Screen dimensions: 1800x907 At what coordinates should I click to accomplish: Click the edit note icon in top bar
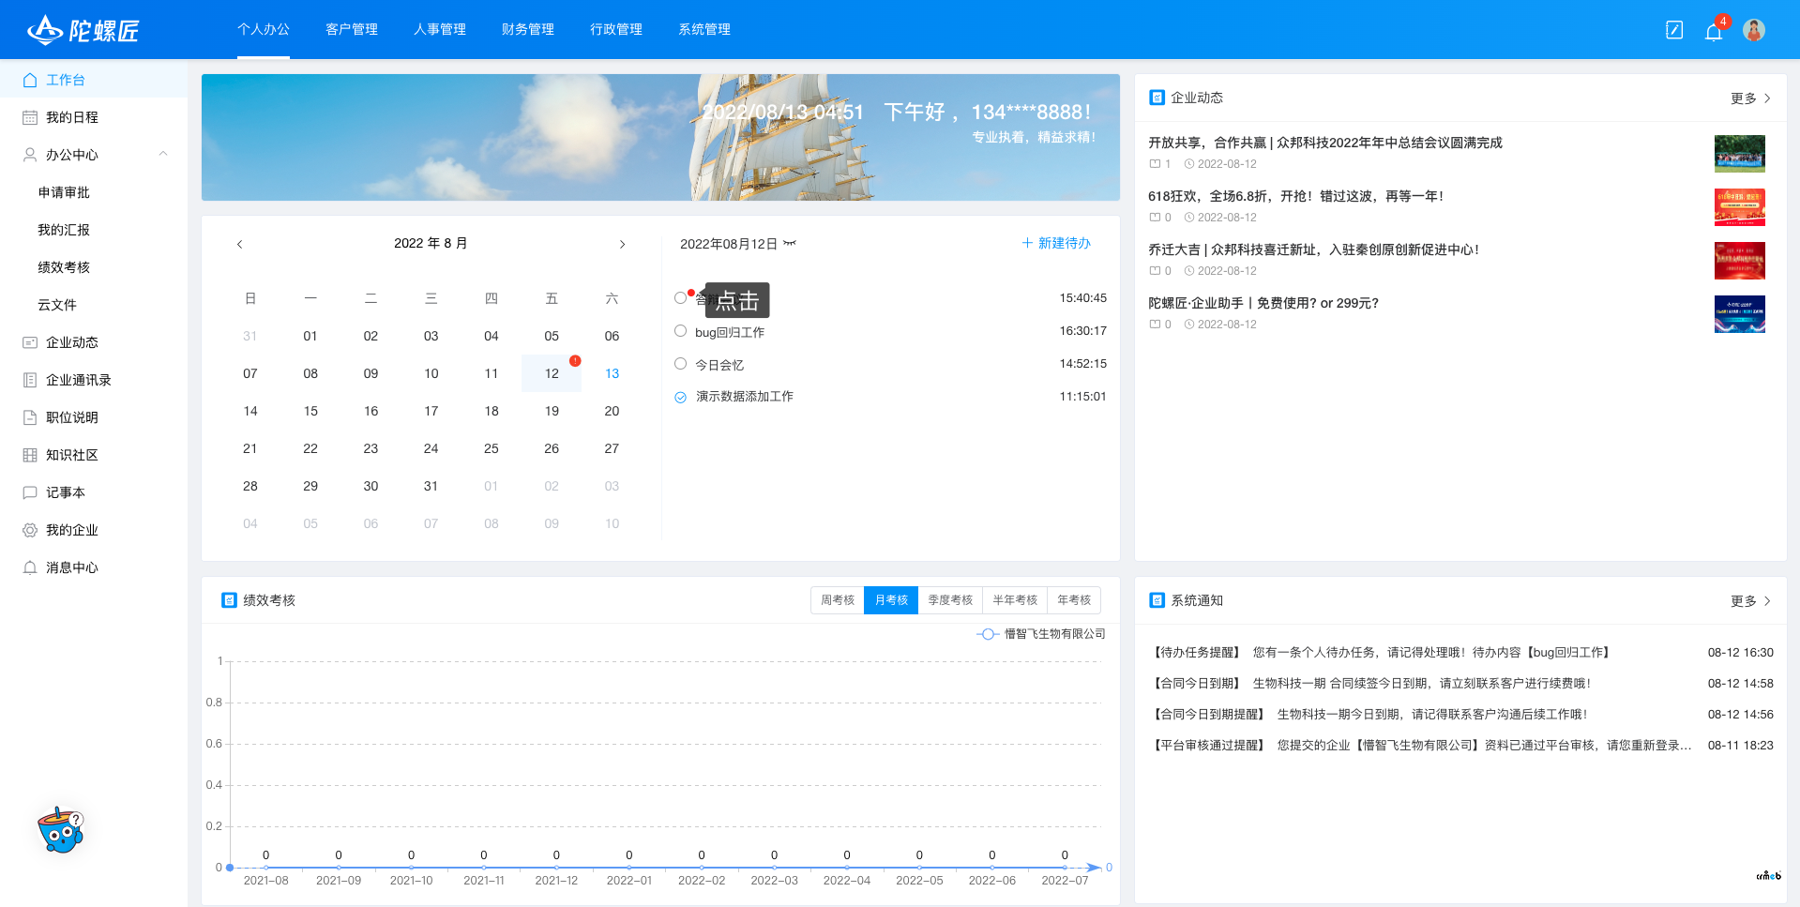[x=1674, y=30]
